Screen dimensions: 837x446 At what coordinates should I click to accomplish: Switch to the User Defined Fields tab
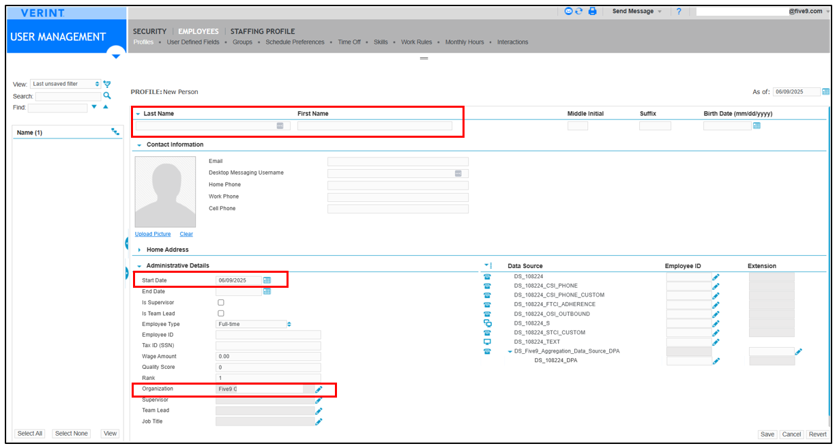193,42
